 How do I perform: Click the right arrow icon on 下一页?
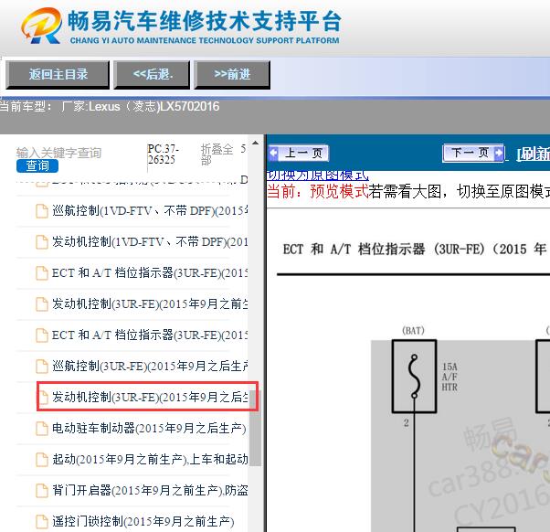click(498, 153)
